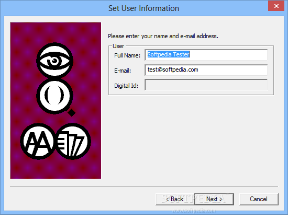This screenshot has height=220, width=288.
Task: Click the documents circle icon in the artwork
Action: coord(73,141)
